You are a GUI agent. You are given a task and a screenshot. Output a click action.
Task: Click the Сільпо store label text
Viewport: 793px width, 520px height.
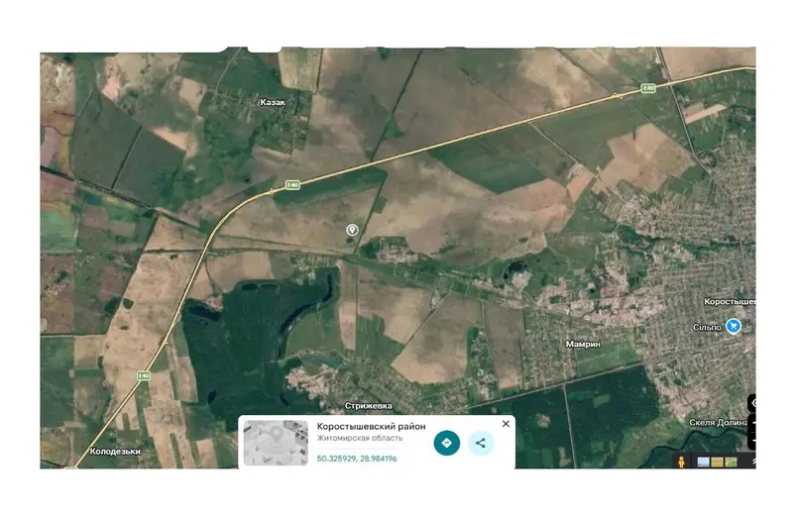pos(707,327)
